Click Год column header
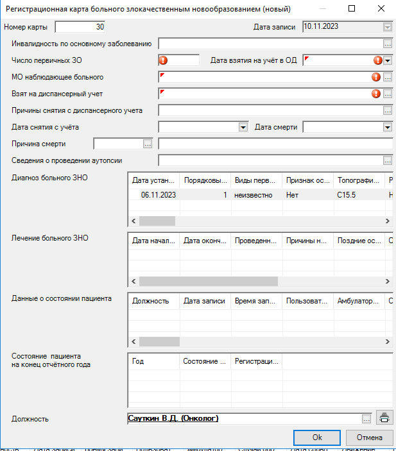The image size is (396, 451). (x=153, y=362)
